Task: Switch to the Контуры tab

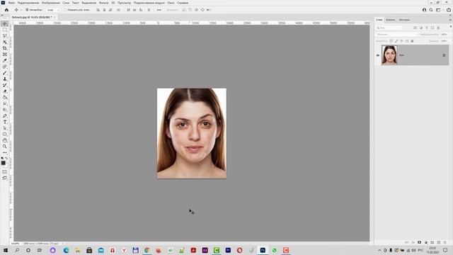Action: tap(404, 20)
